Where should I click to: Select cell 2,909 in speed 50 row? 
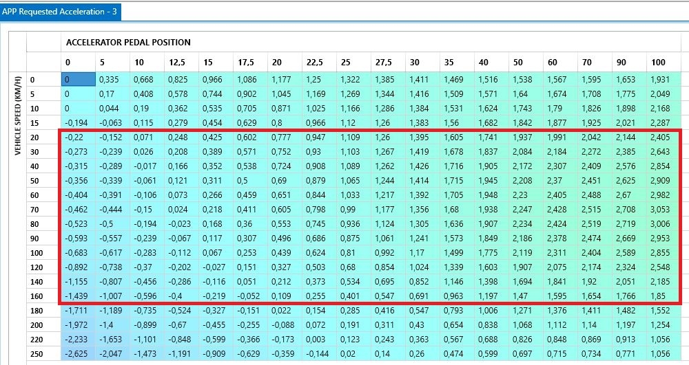664,181
